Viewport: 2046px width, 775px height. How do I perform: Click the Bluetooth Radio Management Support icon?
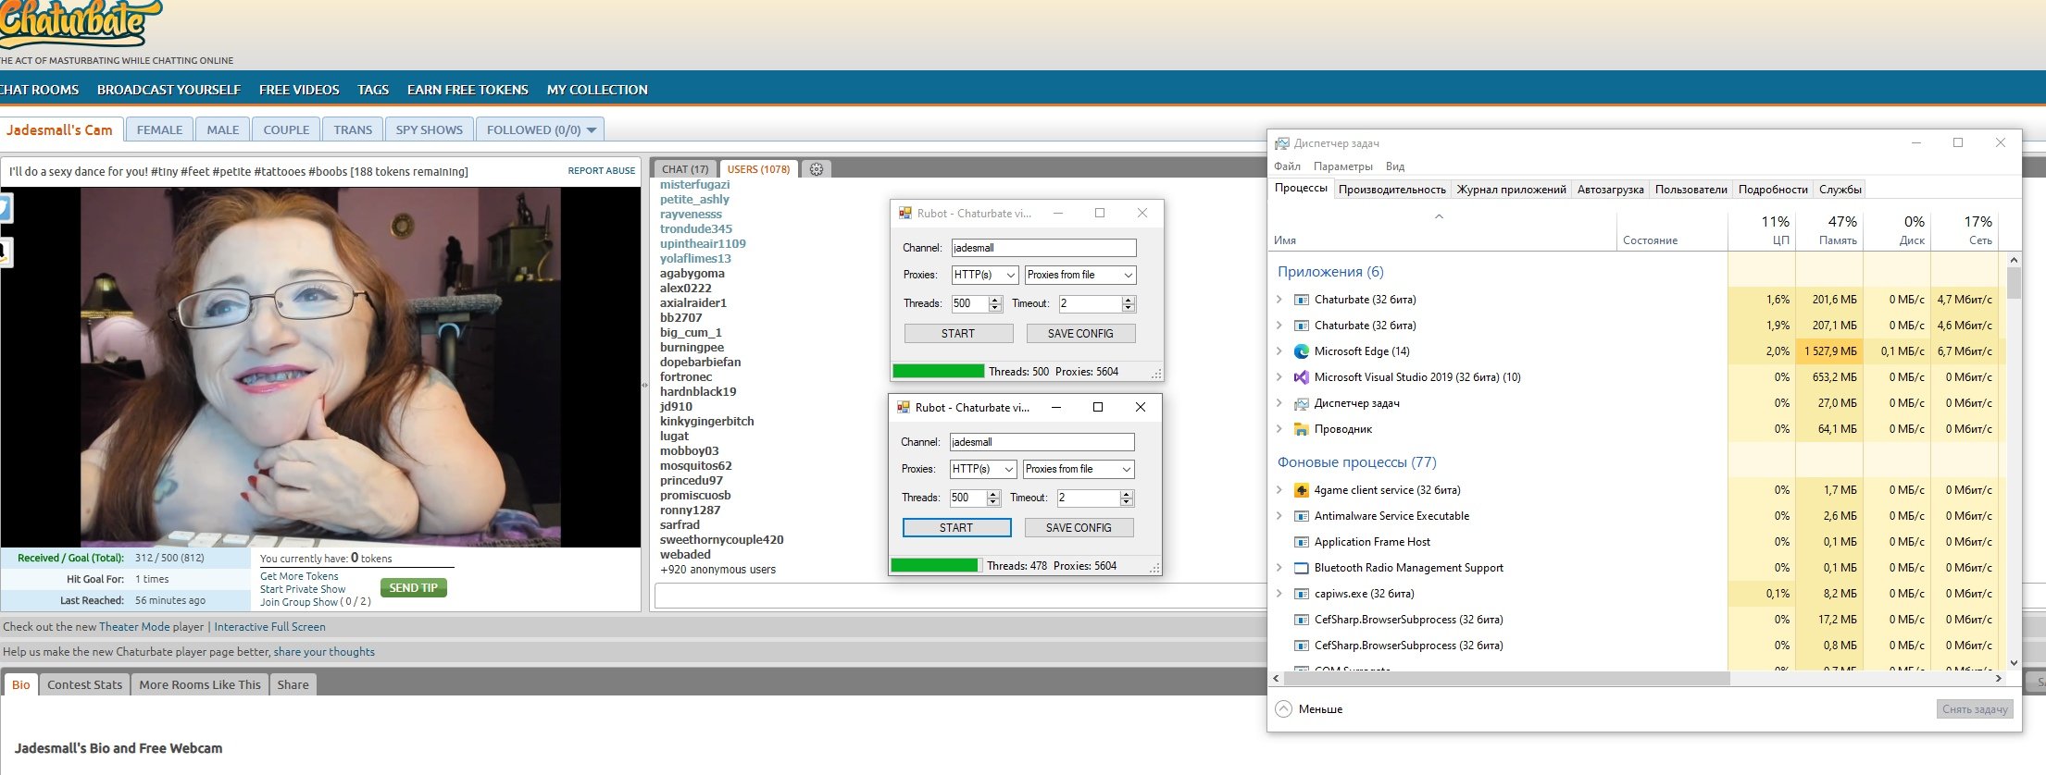tap(1301, 568)
